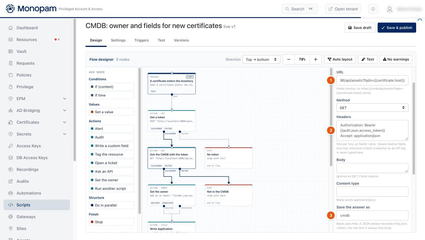Click the Policies icon in the sidebar
Image resolution: width=425 pixels, height=240 pixels.
click(x=11, y=75)
